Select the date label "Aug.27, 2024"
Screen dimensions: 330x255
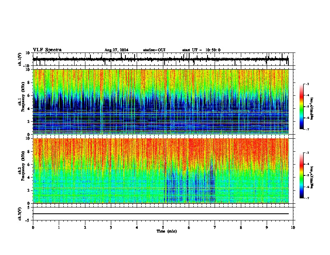pos(116,50)
